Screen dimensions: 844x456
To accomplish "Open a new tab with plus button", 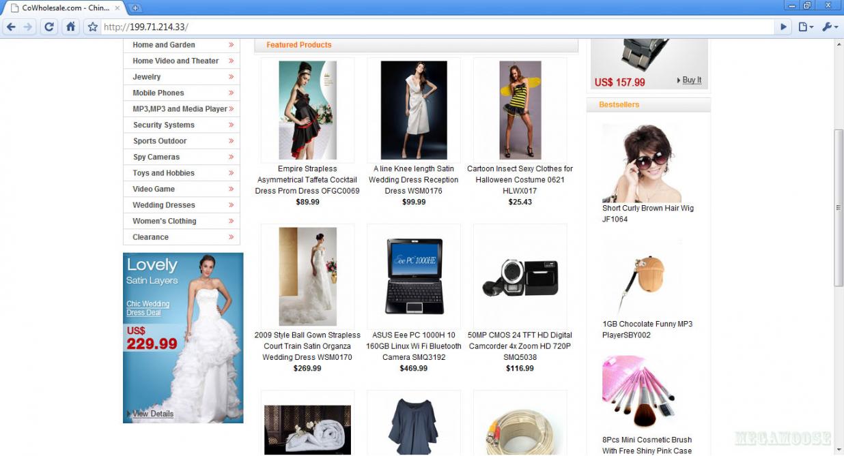I will [135, 8].
